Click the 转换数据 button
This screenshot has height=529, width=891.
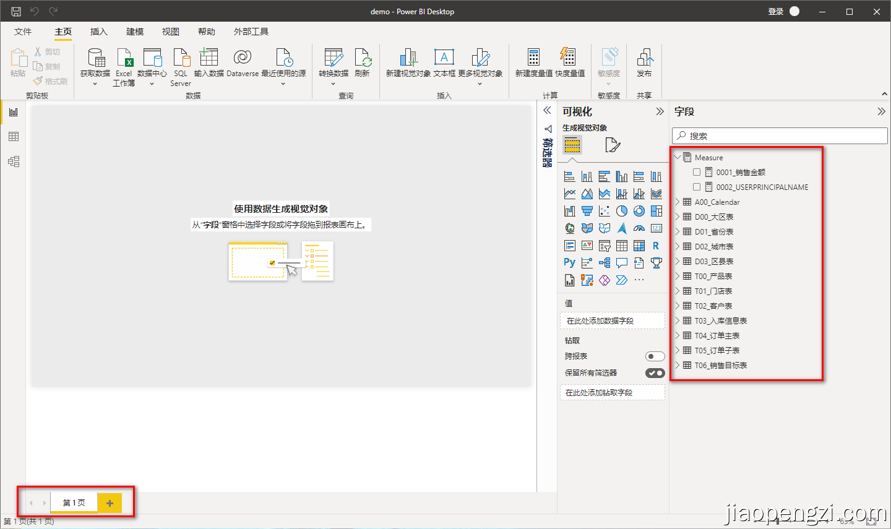tap(334, 67)
